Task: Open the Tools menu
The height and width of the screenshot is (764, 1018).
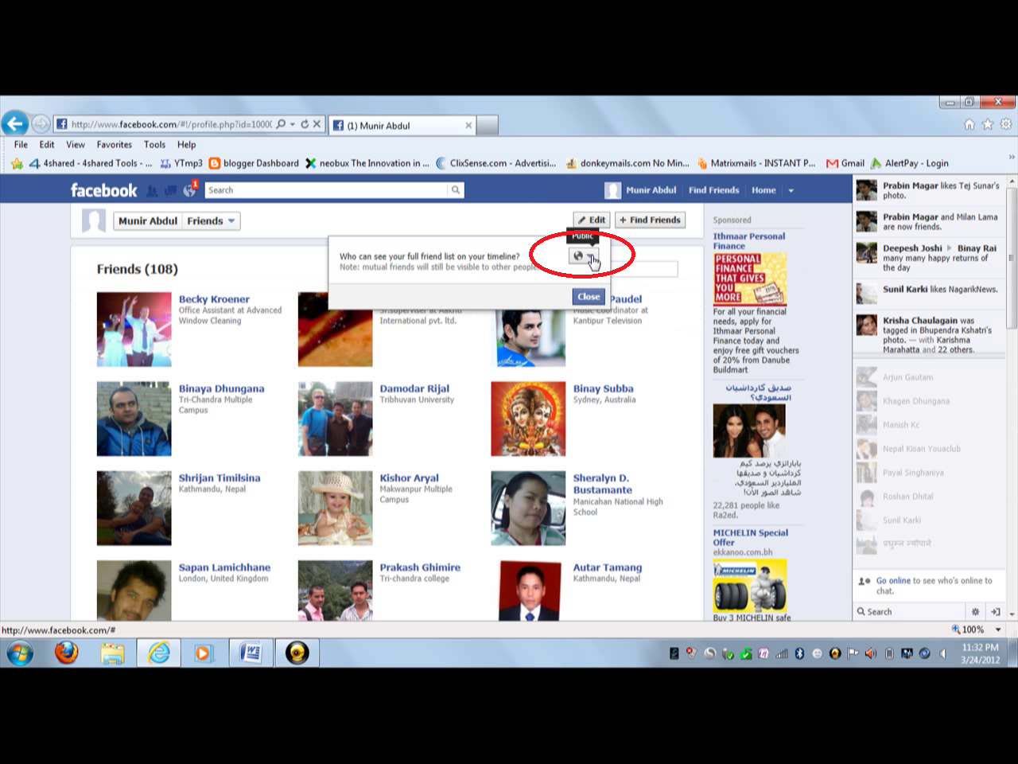Action: click(x=154, y=145)
